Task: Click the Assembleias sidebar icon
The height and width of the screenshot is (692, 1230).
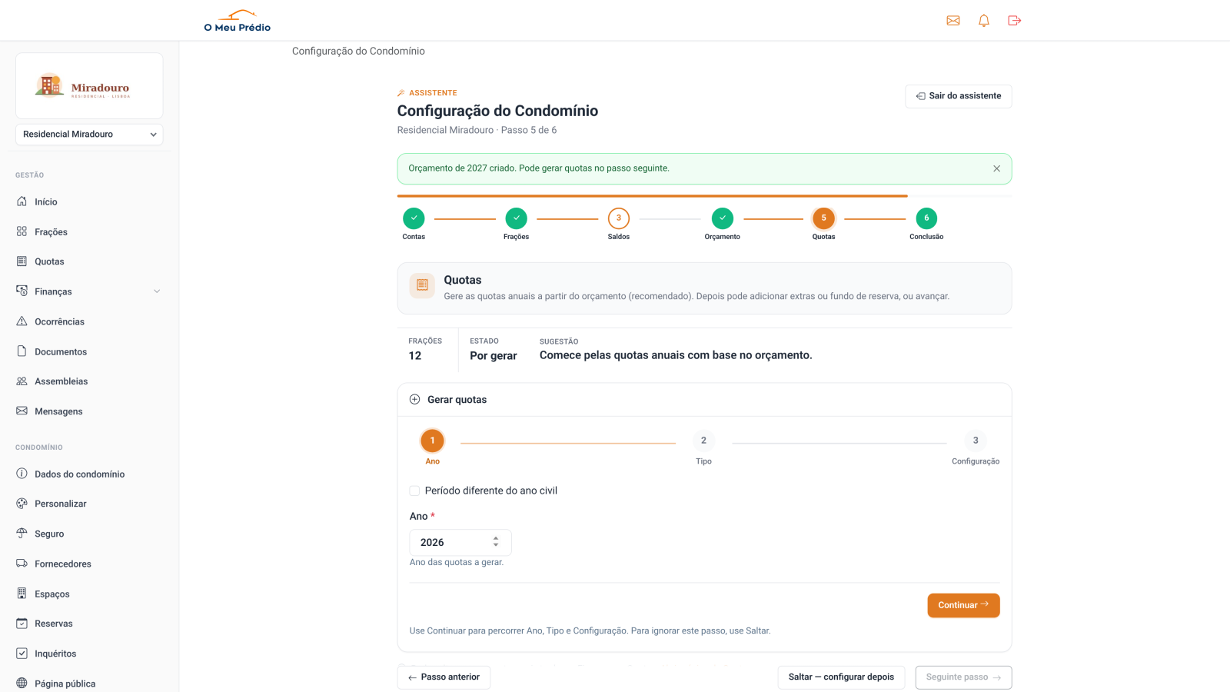Action: pos(22,381)
